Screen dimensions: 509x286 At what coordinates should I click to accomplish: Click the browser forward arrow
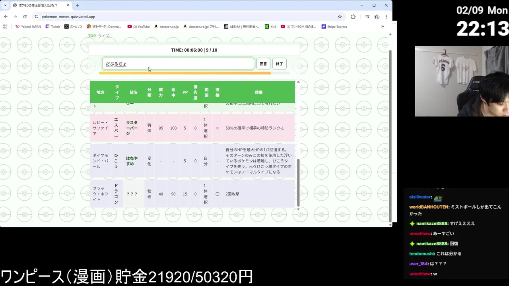15,17
